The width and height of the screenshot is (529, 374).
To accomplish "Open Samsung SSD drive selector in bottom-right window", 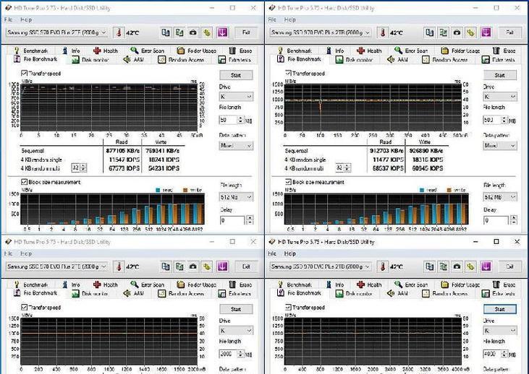I will click(321, 266).
